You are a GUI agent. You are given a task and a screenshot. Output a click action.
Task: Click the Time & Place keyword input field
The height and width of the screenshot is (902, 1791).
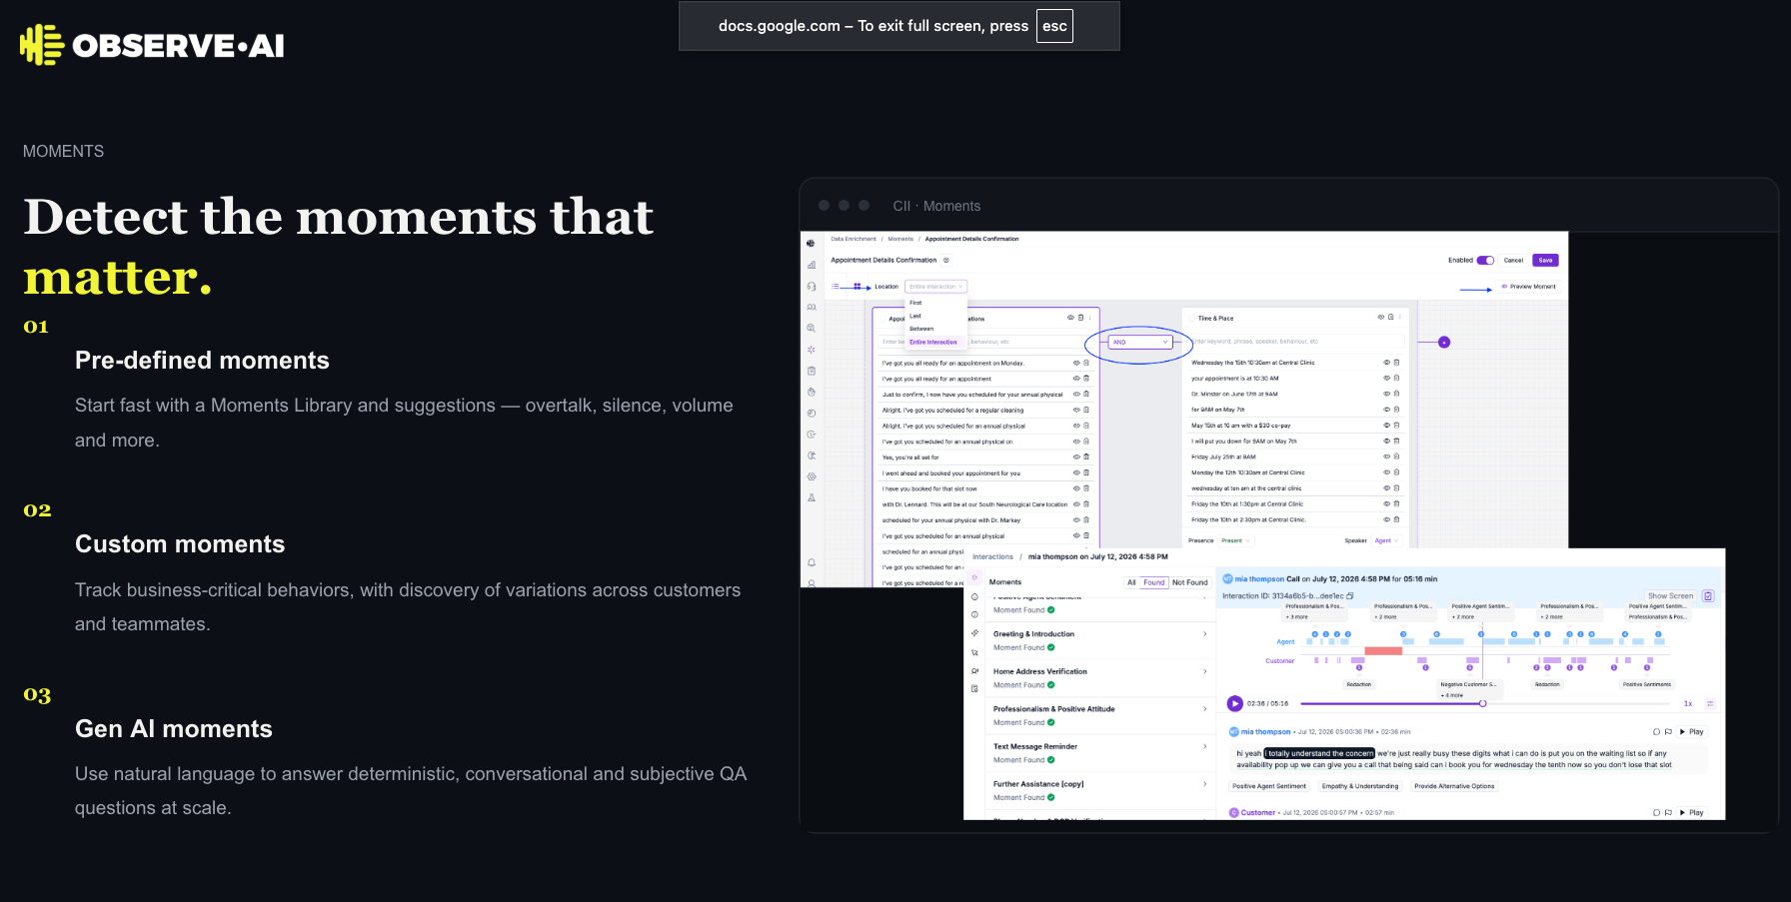tap(1294, 342)
